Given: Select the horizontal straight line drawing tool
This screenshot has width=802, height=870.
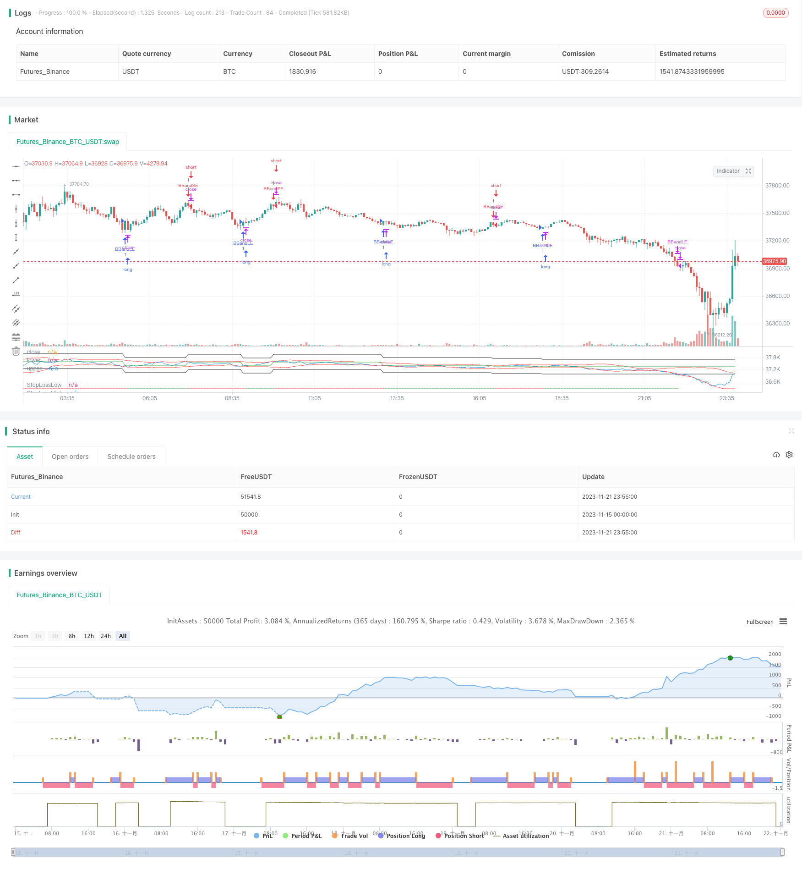Looking at the screenshot, I should pyautogui.click(x=16, y=166).
